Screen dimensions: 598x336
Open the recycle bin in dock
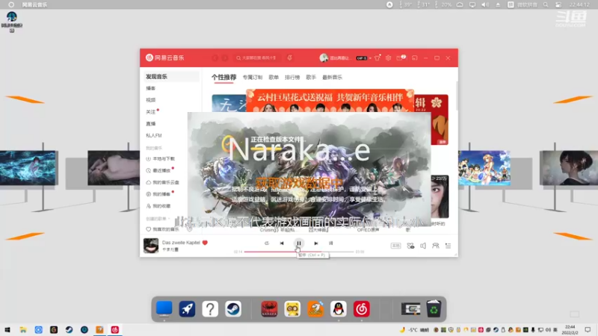point(434,308)
